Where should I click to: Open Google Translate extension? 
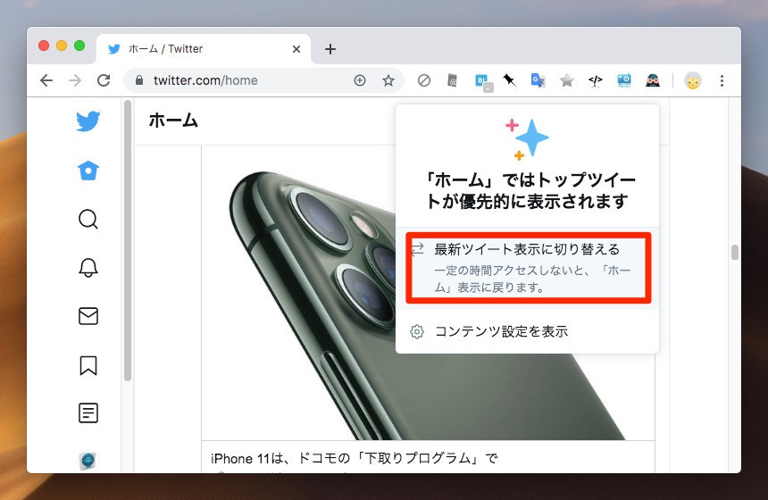pos(538,79)
